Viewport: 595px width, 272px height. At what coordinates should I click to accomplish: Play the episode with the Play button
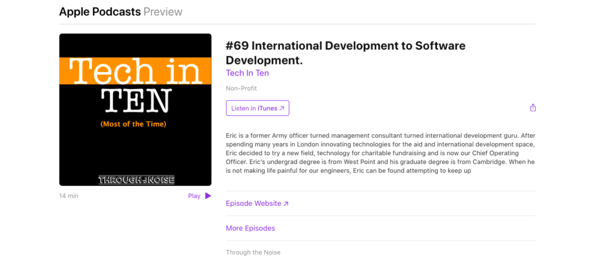pyautogui.click(x=200, y=196)
